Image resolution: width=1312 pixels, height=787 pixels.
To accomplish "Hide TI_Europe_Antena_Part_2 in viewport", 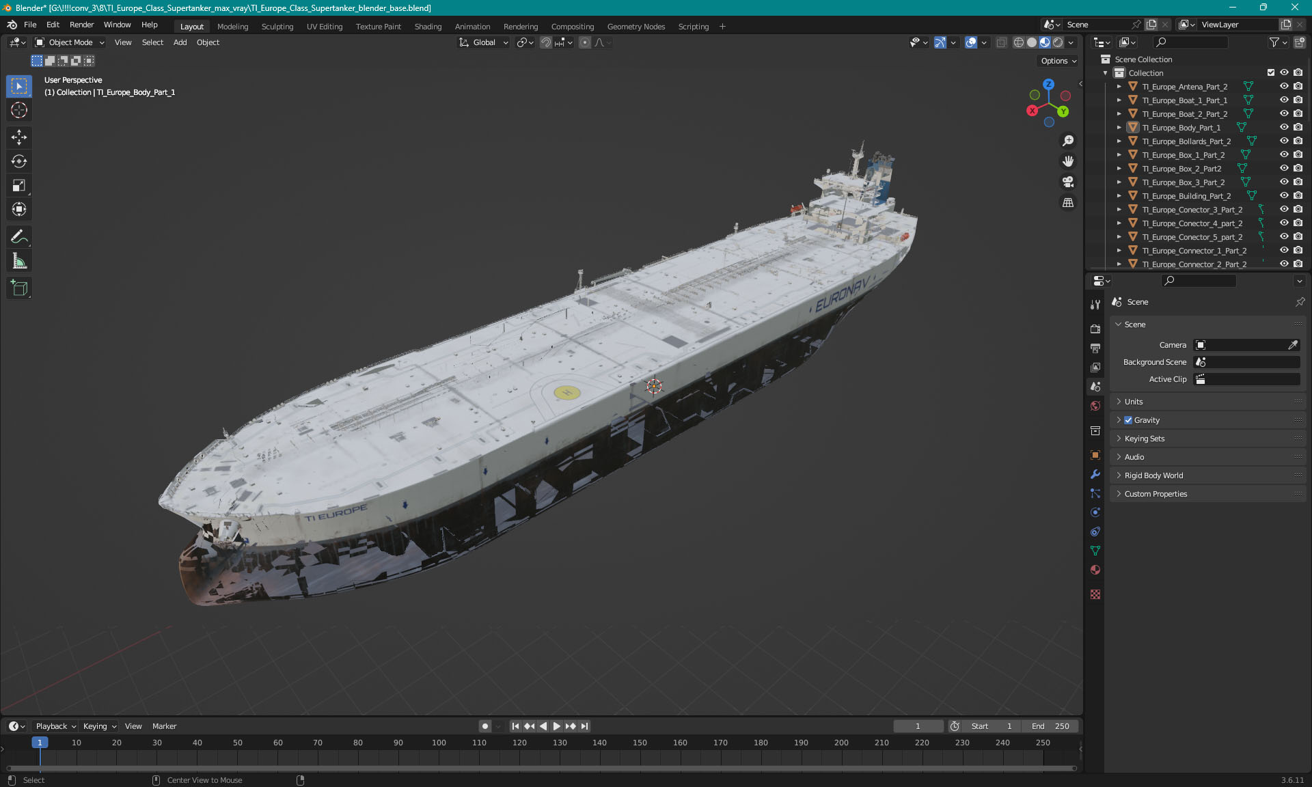I will tap(1284, 87).
